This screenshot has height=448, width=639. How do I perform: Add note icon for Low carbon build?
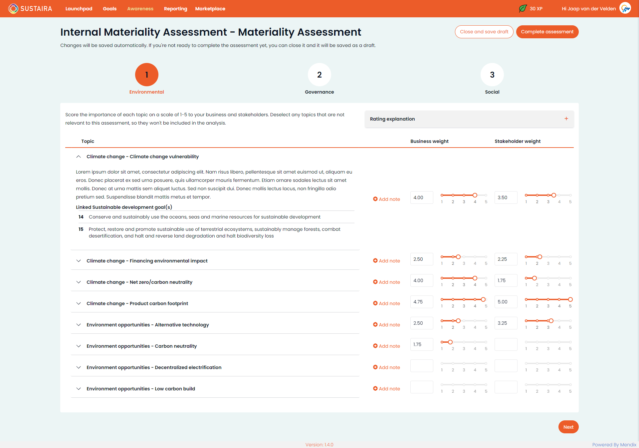point(375,389)
